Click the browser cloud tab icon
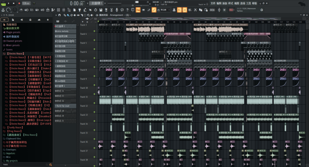The image size is (309, 167). point(39,20)
